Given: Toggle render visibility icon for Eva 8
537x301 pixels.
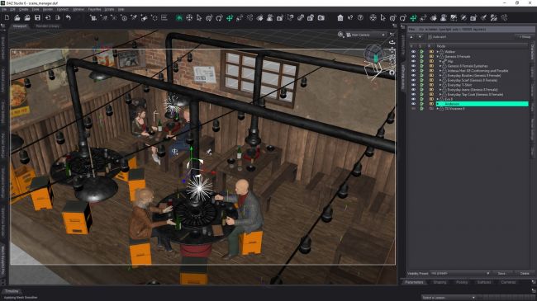Looking at the screenshot, I should (431, 99).
